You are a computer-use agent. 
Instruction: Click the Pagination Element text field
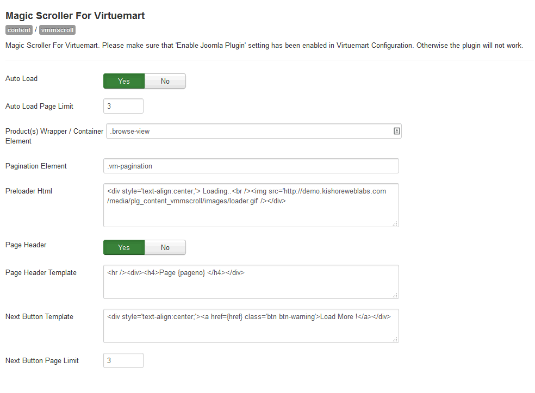[x=251, y=166]
